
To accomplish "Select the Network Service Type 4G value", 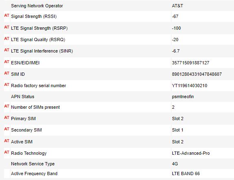I will (175, 164).
